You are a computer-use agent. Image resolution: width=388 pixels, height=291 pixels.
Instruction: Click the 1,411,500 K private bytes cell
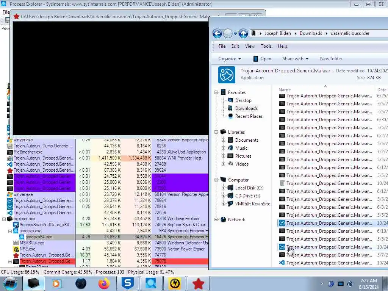107,158
